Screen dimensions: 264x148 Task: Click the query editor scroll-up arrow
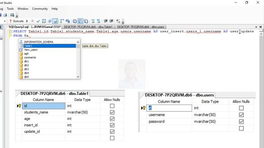coord(261,34)
